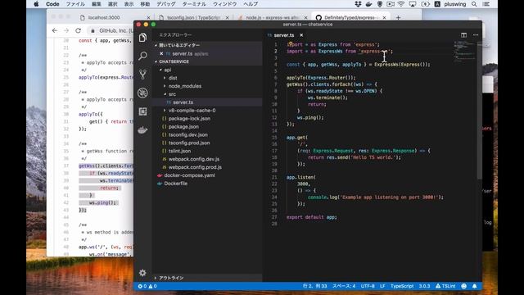
Task: Open server.ts in the file tree
Action: click(183, 102)
